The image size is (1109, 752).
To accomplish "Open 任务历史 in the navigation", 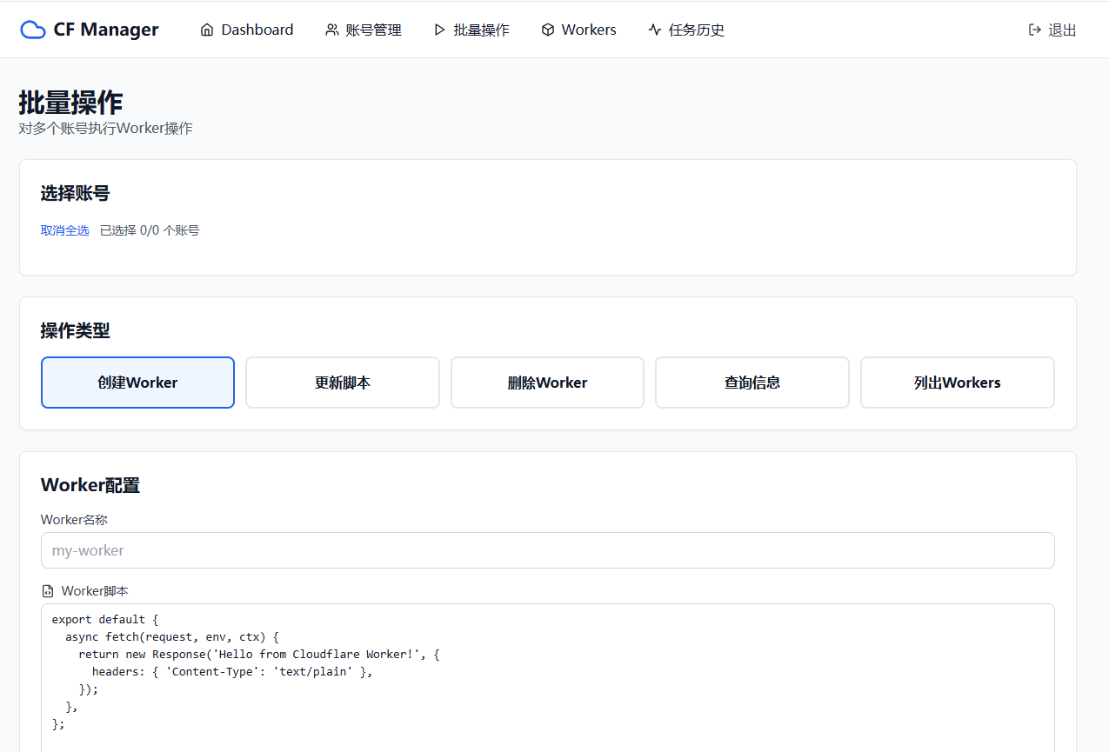I will [x=686, y=30].
